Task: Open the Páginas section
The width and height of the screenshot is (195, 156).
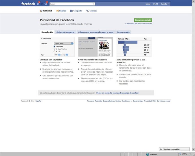Action: coord(62,11)
